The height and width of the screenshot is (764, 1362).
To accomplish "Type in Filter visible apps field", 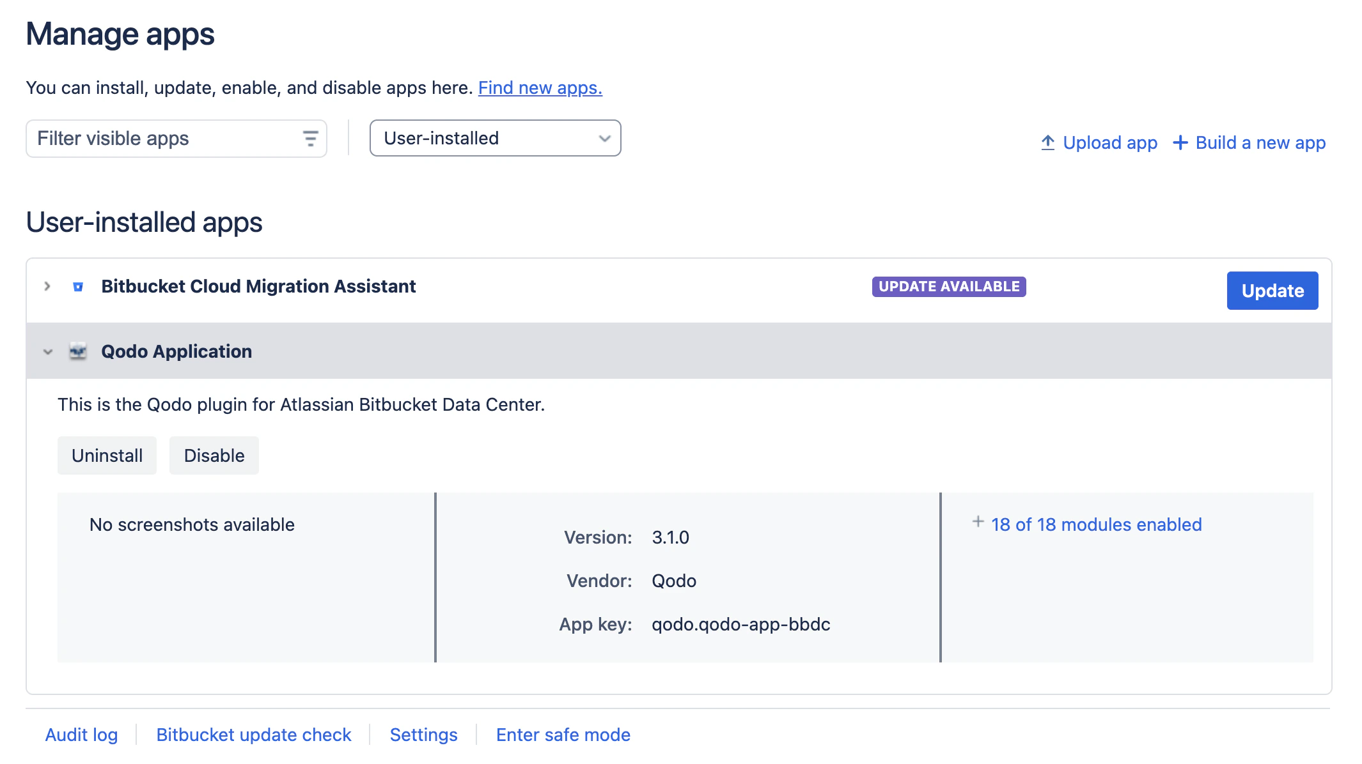I will coord(166,139).
